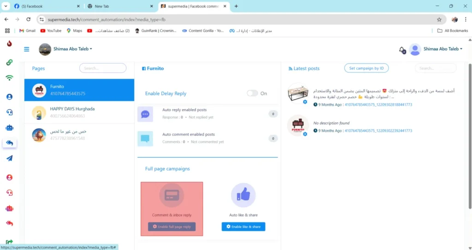Open the red robot bot sidebar icon
Image resolution: width=472 pixels, height=250 pixels.
tap(10, 208)
